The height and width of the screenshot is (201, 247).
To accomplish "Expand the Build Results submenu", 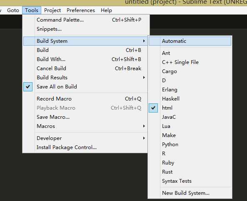I will point(85,78).
